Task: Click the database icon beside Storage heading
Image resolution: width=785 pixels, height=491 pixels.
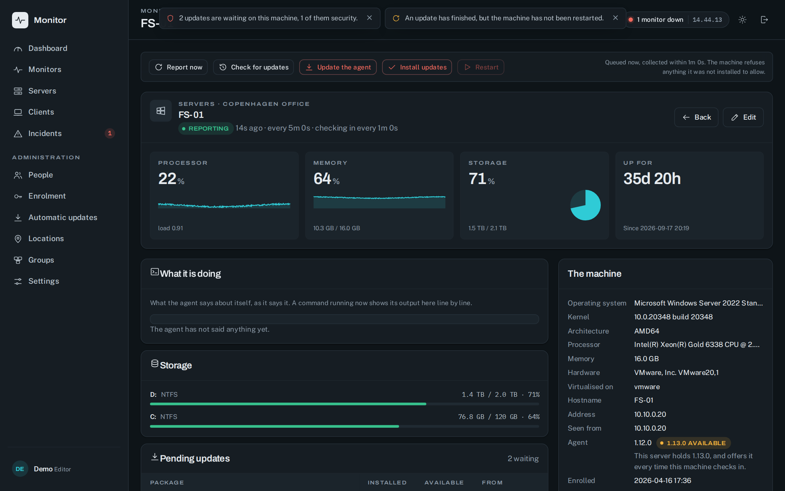Action: (155, 364)
